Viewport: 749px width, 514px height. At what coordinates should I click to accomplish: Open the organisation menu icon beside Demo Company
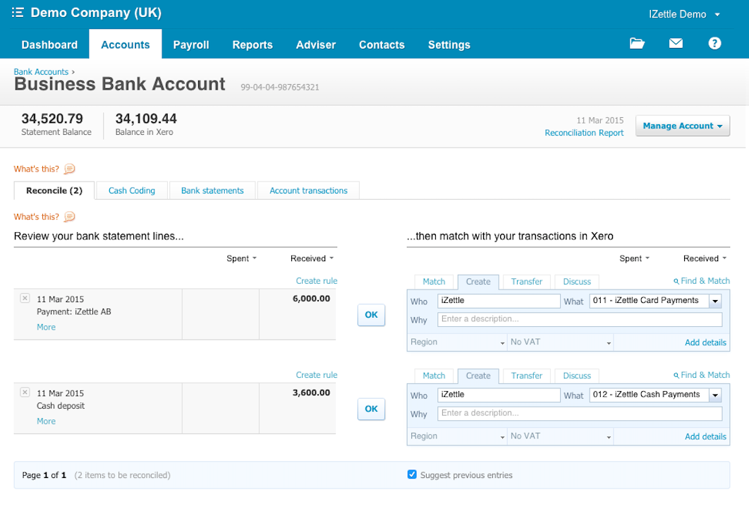coord(18,13)
